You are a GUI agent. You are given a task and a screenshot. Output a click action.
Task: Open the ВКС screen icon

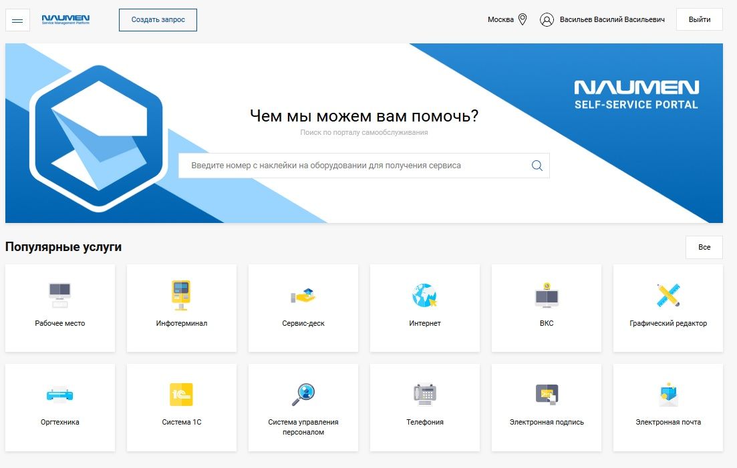tap(547, 295)
